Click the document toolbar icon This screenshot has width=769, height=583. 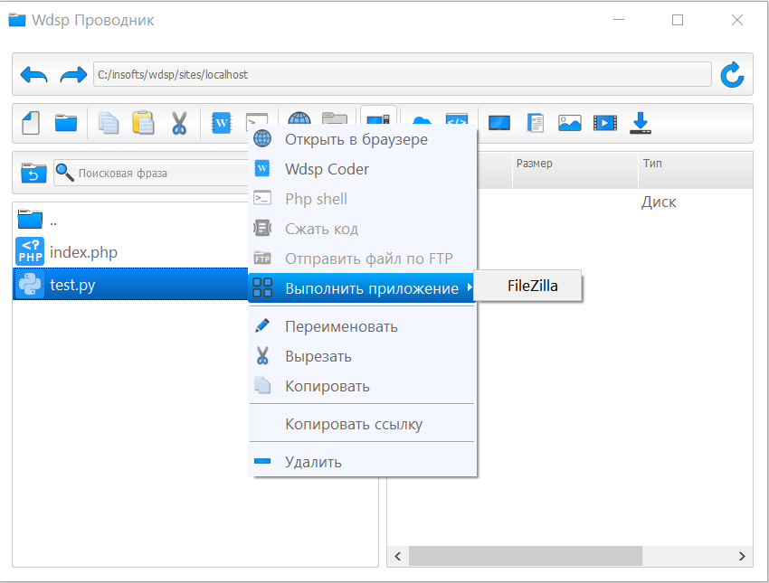pos(535,123)
